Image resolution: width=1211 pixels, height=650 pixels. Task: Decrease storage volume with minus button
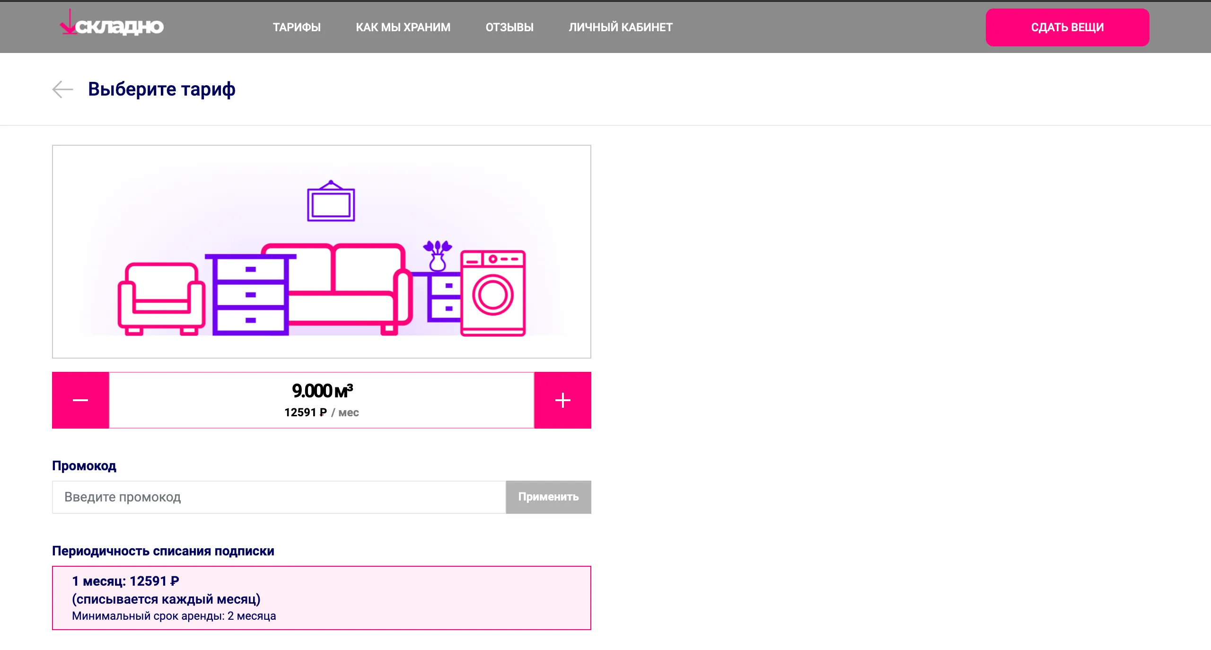point(80,400)
